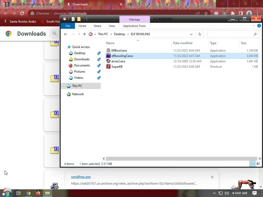Open the Home ribbon tab
This screenshot has height=197, width=263.
click(82, 26)
